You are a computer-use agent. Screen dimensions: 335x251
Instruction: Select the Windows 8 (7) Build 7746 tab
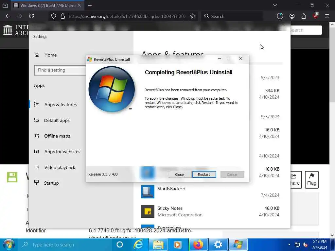point(47,5)
